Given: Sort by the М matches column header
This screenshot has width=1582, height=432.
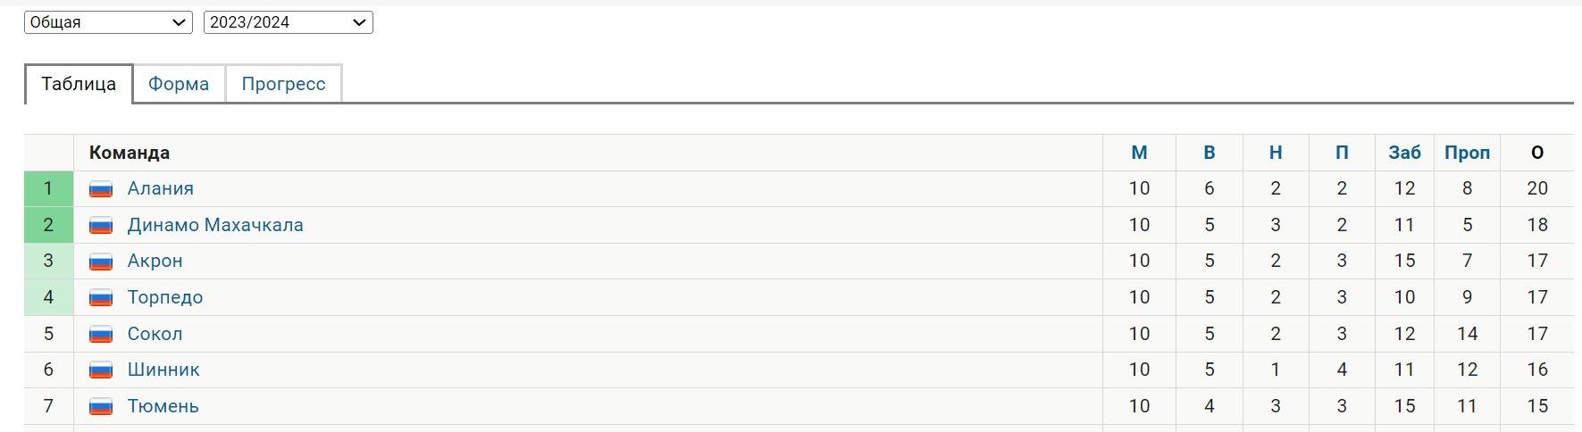Looking at the screenshot, I should pos(1139,153).
